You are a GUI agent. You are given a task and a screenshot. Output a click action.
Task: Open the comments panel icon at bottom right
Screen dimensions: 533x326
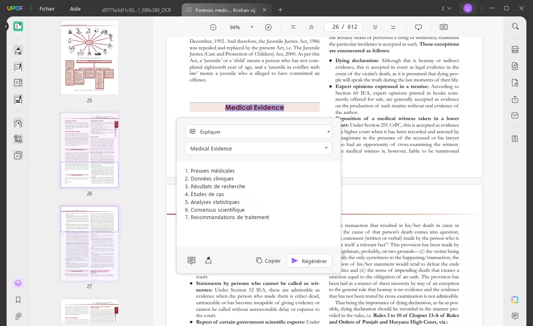pos(515,316)
